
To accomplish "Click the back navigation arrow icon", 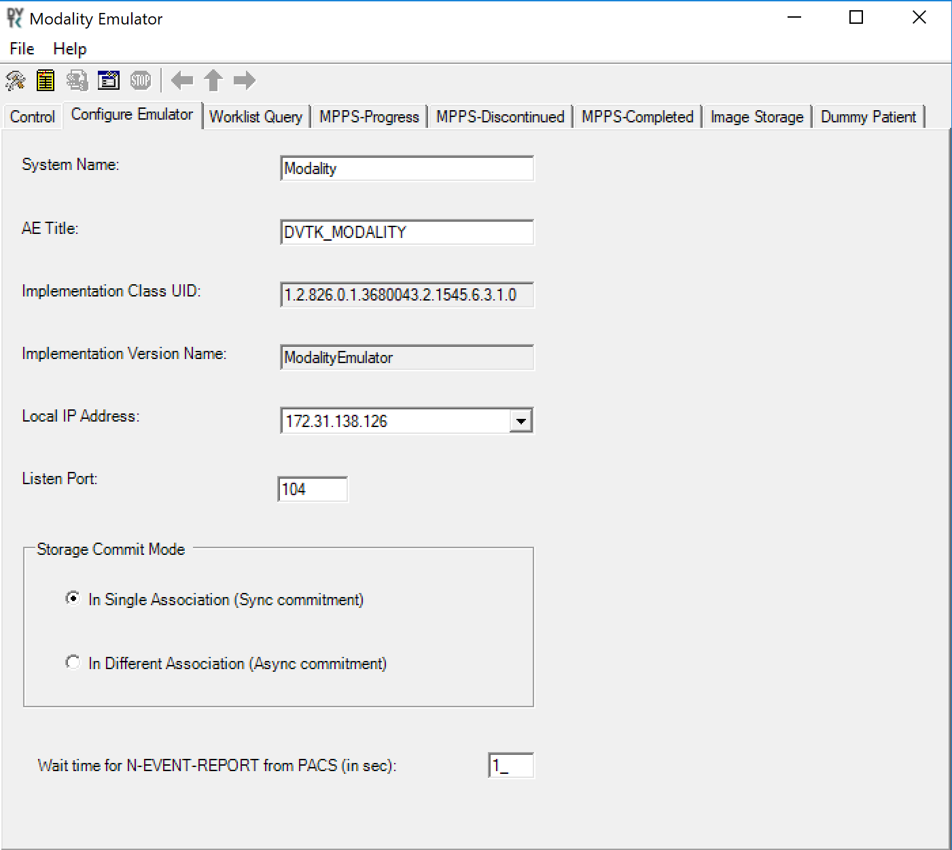I will click(x=181, y=80).
